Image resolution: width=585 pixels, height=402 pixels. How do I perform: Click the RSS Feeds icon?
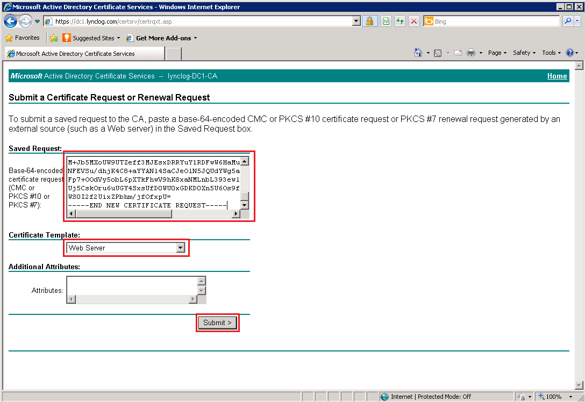pos(438,53)
